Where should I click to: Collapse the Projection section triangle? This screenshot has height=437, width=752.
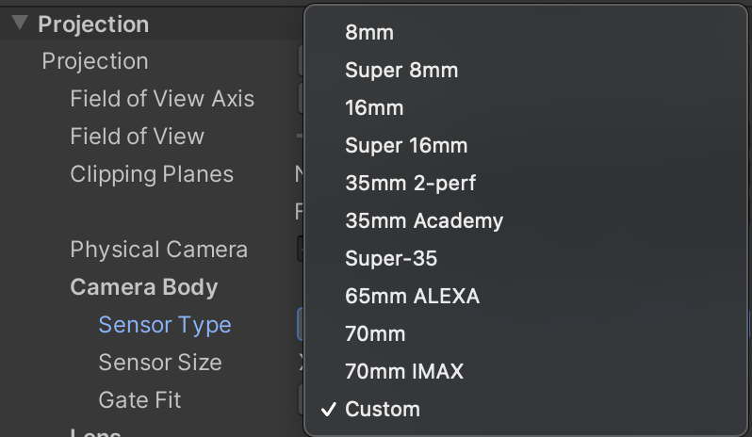tap(20, 24)
